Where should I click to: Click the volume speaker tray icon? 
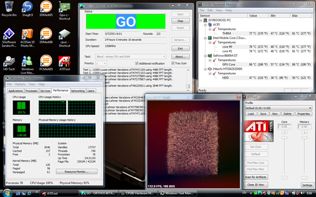coord(302,193)
